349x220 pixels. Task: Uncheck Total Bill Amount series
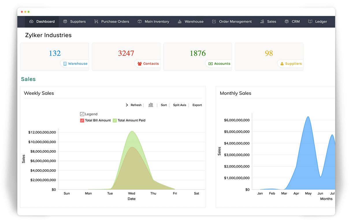(82, 120)
